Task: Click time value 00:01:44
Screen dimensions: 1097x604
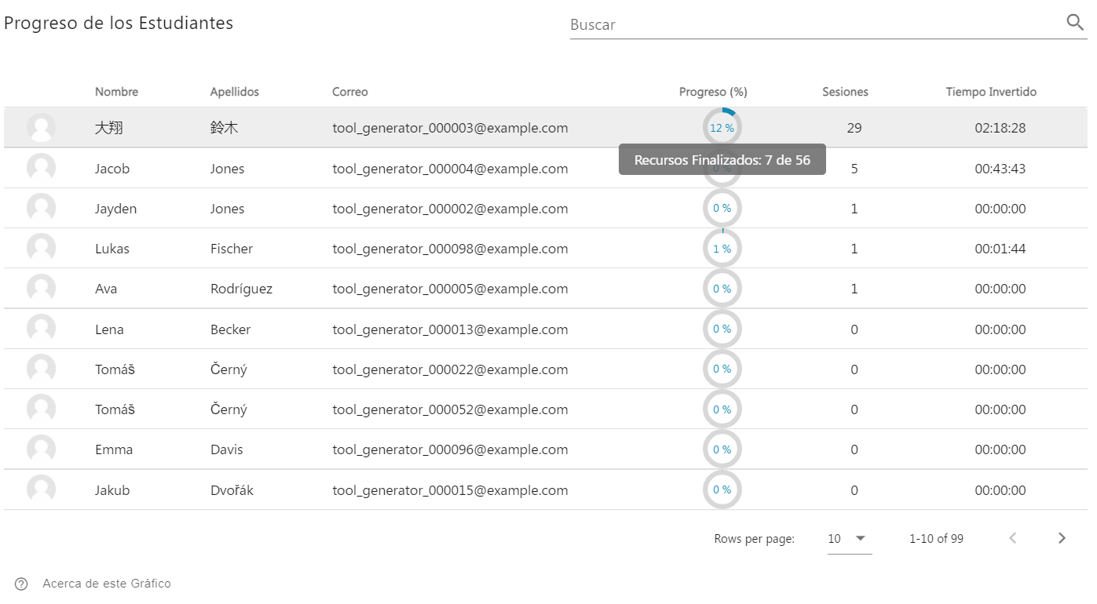Action: 1000,249
